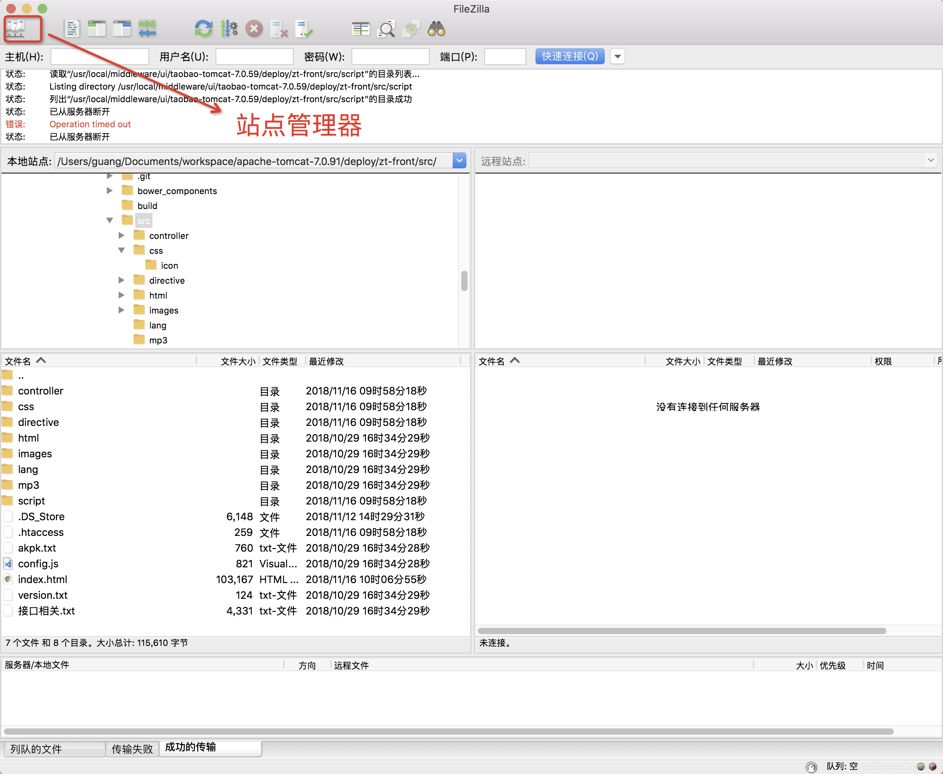Expand the directive tree node
Image resolution: width=943 pixels, height=774 pixels.
pos(121,280)
